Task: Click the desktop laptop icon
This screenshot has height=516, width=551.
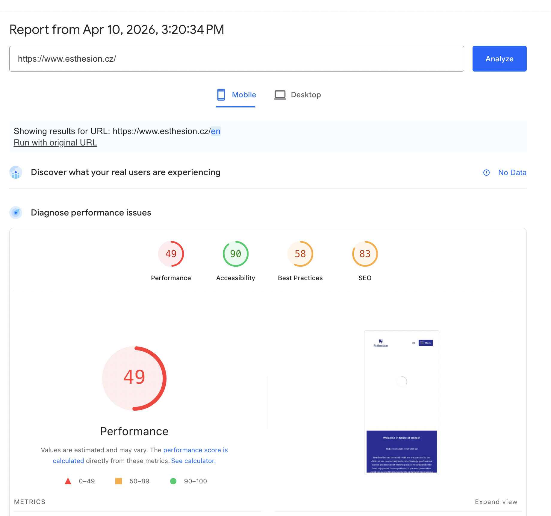Action: [280, 95]
